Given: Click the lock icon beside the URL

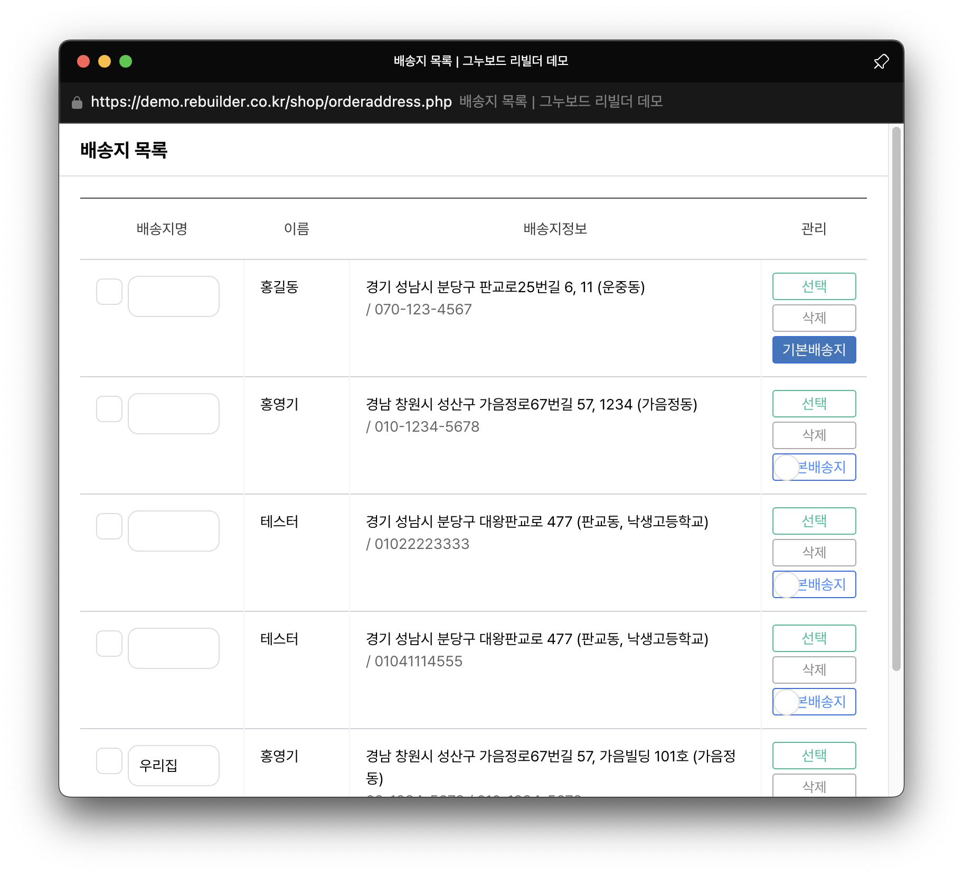Looking at the screenshot, I should (77, 102).
